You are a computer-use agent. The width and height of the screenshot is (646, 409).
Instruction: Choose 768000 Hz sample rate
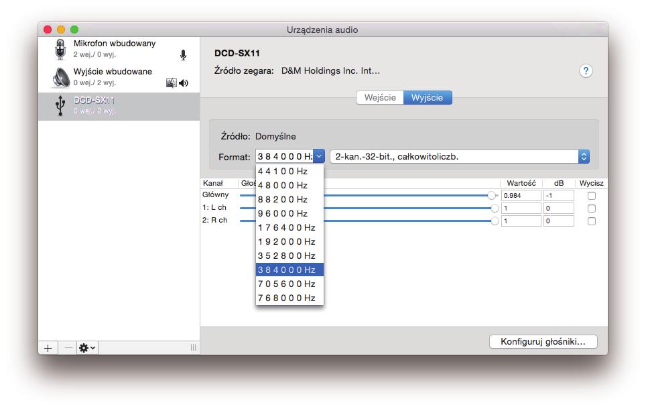pos(289,298)
